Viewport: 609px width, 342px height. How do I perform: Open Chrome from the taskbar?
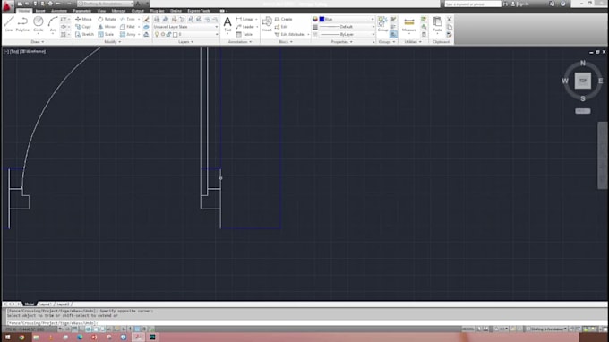coord(21,338)
